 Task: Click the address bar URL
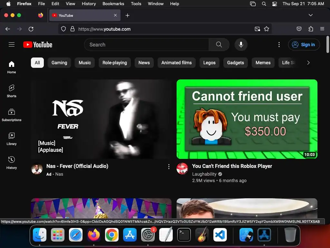coord(104,29)
